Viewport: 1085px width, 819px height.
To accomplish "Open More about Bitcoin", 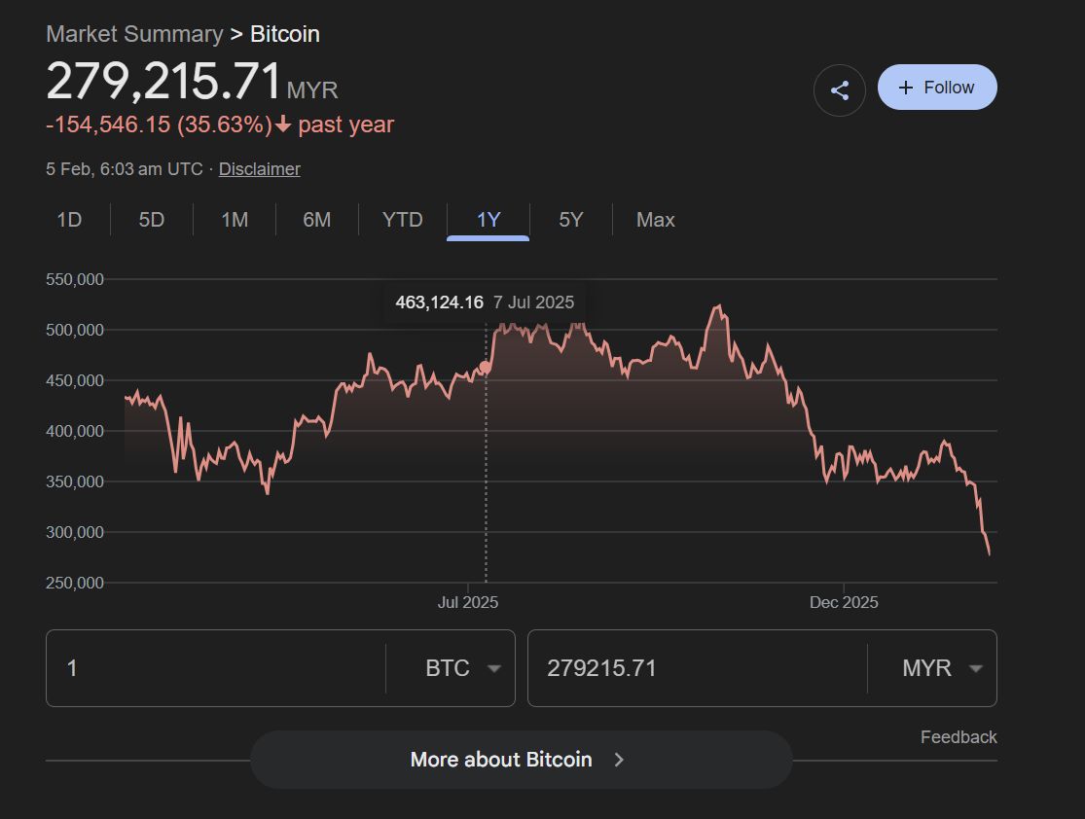I will [x=502, y=760].
